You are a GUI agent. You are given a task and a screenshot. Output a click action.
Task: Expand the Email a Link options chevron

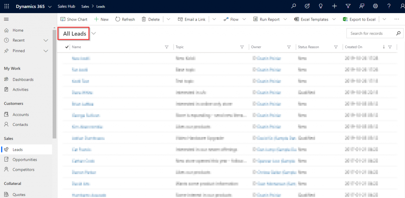coord(214,19)
